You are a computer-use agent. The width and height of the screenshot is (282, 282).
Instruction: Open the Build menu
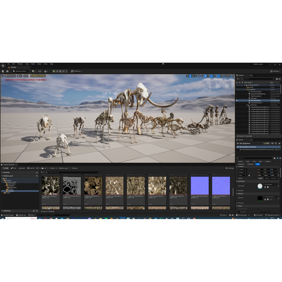pyautogui.click(x=33, y=64)
